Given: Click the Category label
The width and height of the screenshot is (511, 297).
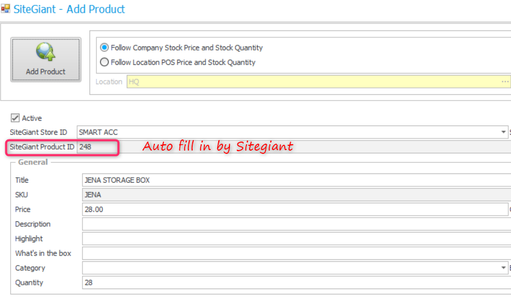Looking at the screenshot, I should point(30,268).
